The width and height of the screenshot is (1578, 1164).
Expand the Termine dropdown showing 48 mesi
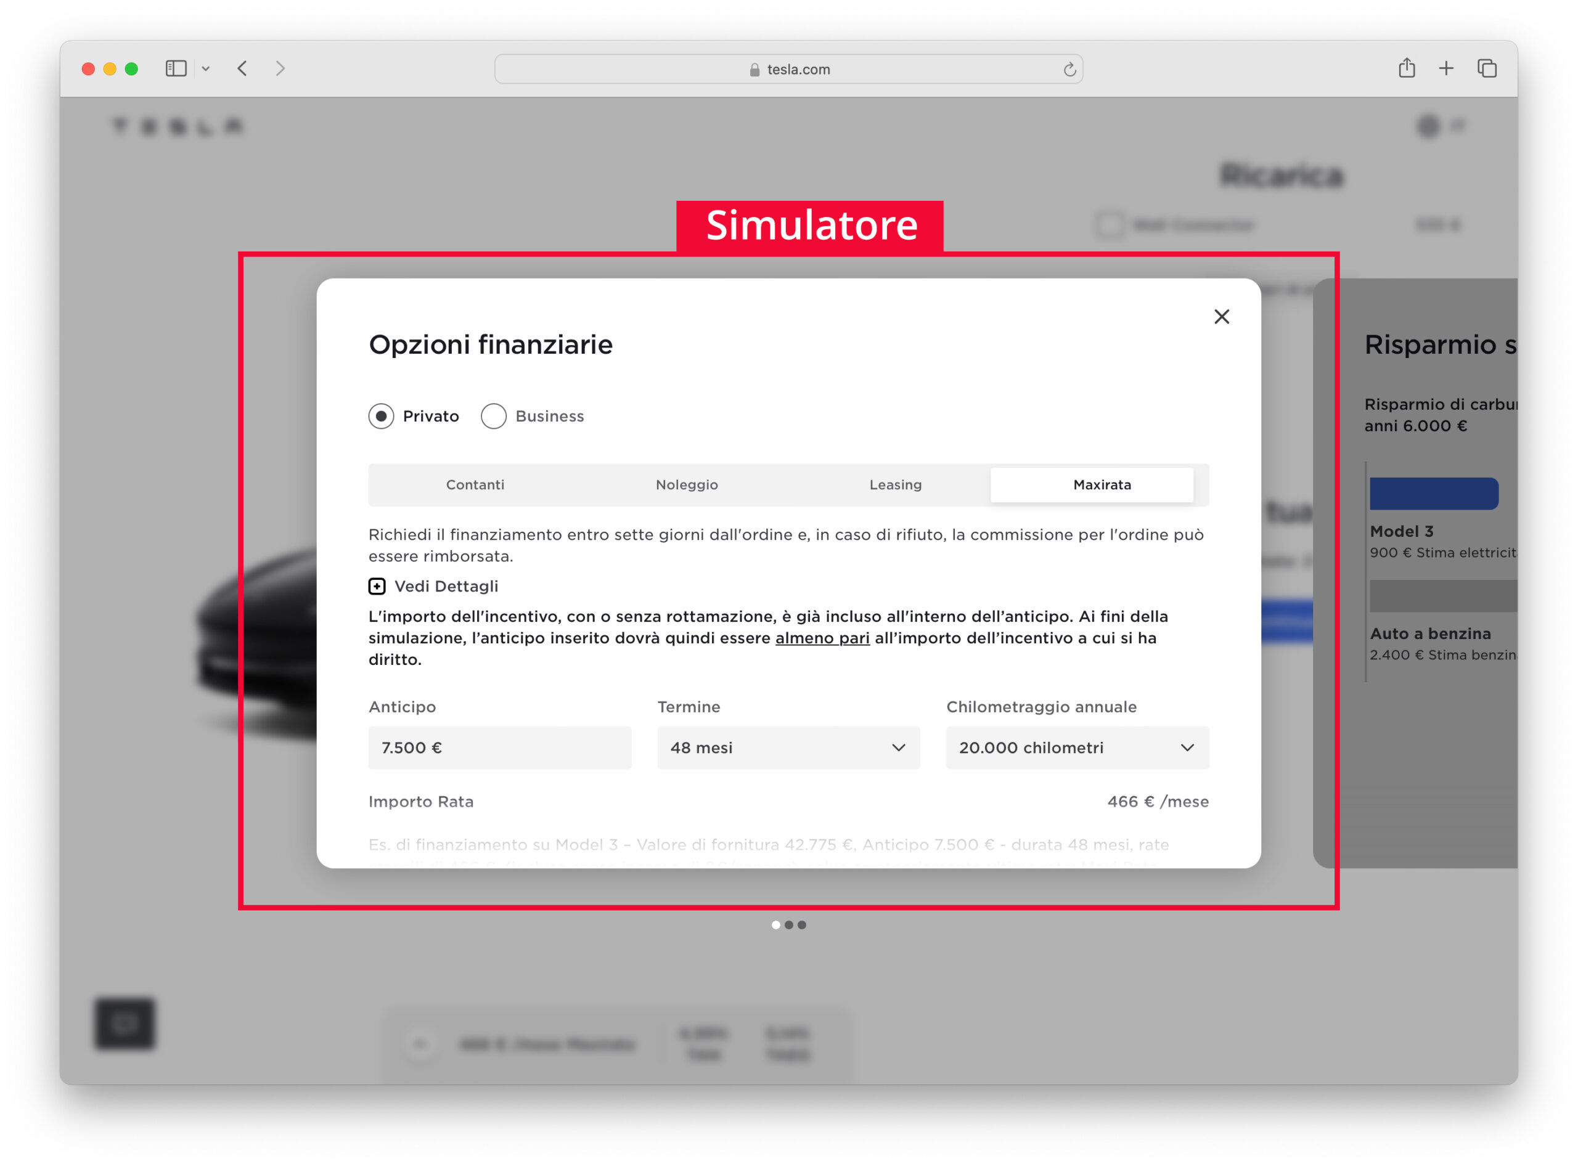click(784, 747)
